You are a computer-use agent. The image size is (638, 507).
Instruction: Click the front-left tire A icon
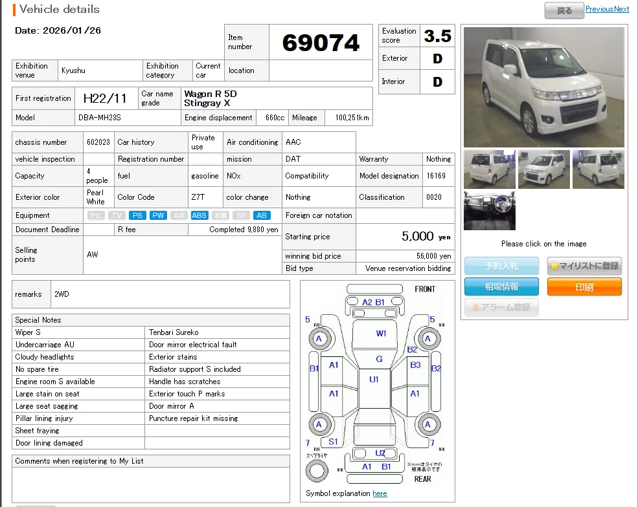pos(319,339)
